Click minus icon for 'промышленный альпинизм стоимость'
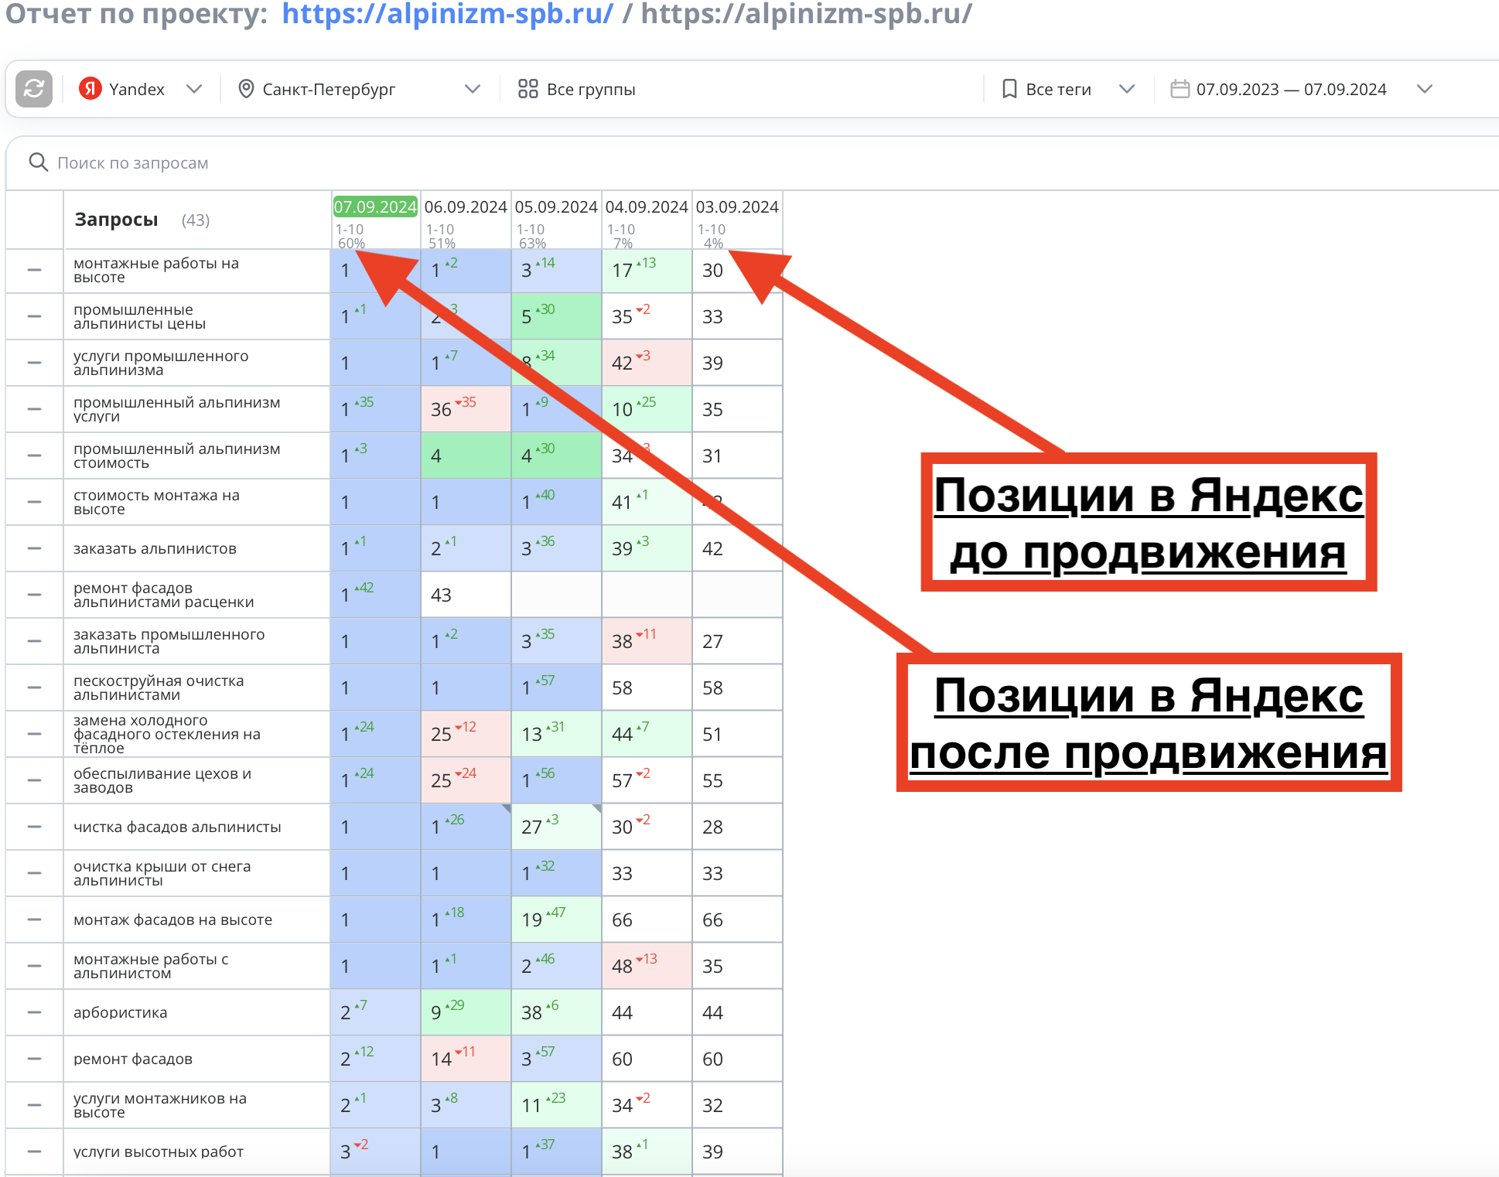 (x=34, y=455)
